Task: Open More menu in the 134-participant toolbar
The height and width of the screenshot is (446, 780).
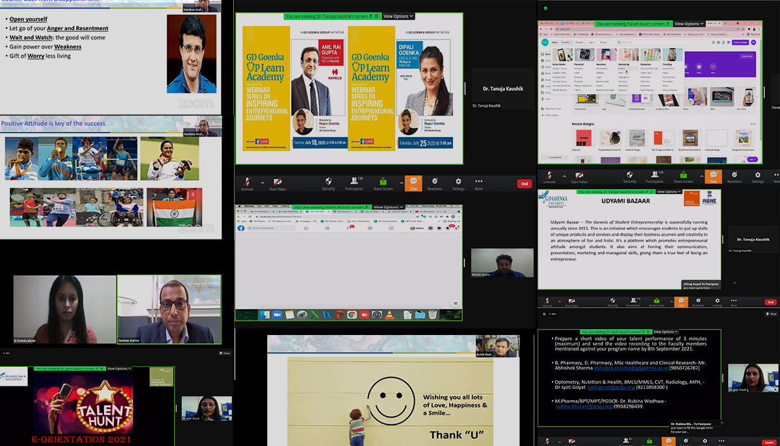Action: point(479,183)
